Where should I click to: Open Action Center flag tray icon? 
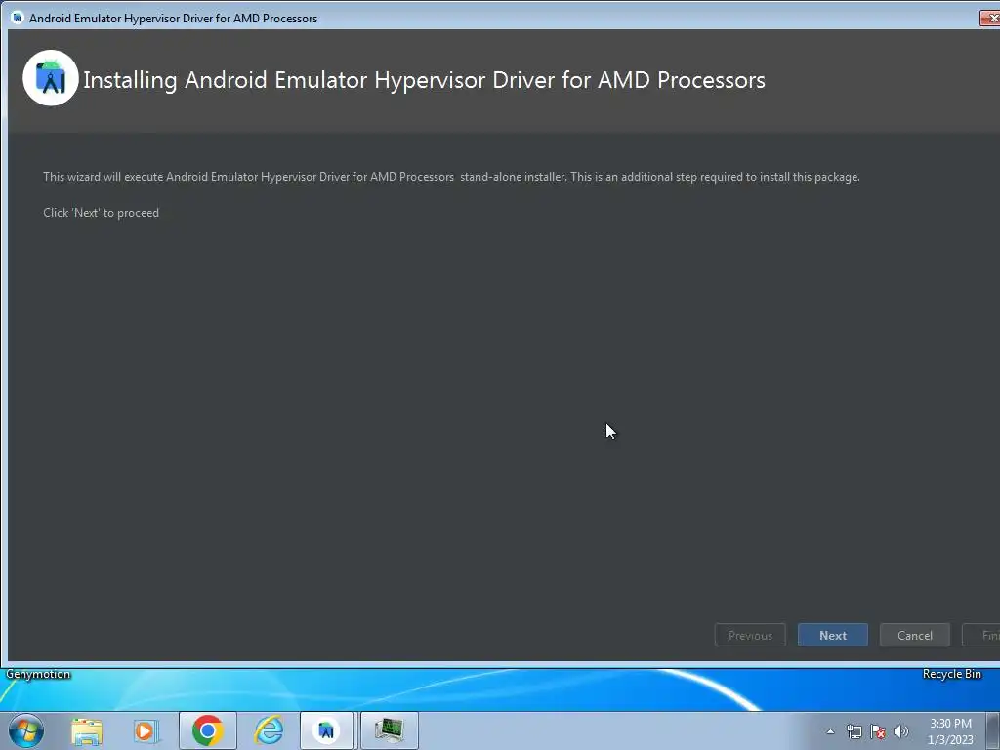pos(878,731)
